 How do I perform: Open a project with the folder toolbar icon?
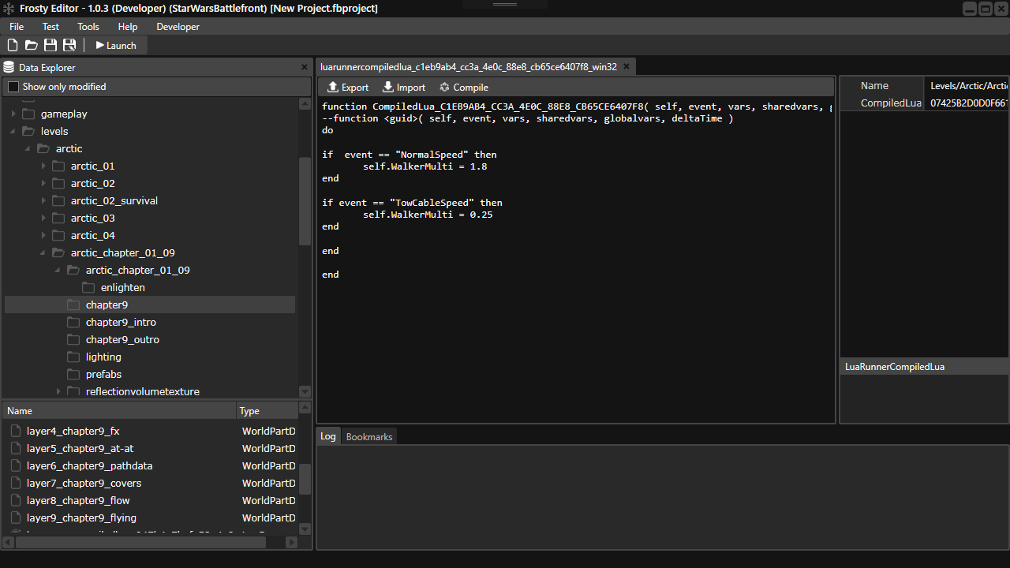tap(32, 45)
